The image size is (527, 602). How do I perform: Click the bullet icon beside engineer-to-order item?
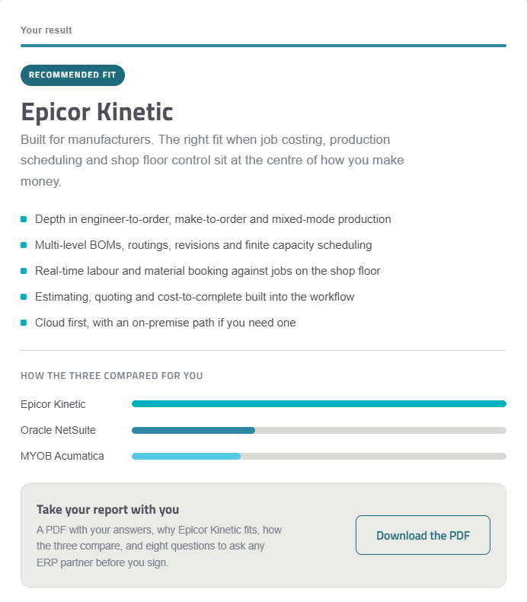tap(24, 219)
